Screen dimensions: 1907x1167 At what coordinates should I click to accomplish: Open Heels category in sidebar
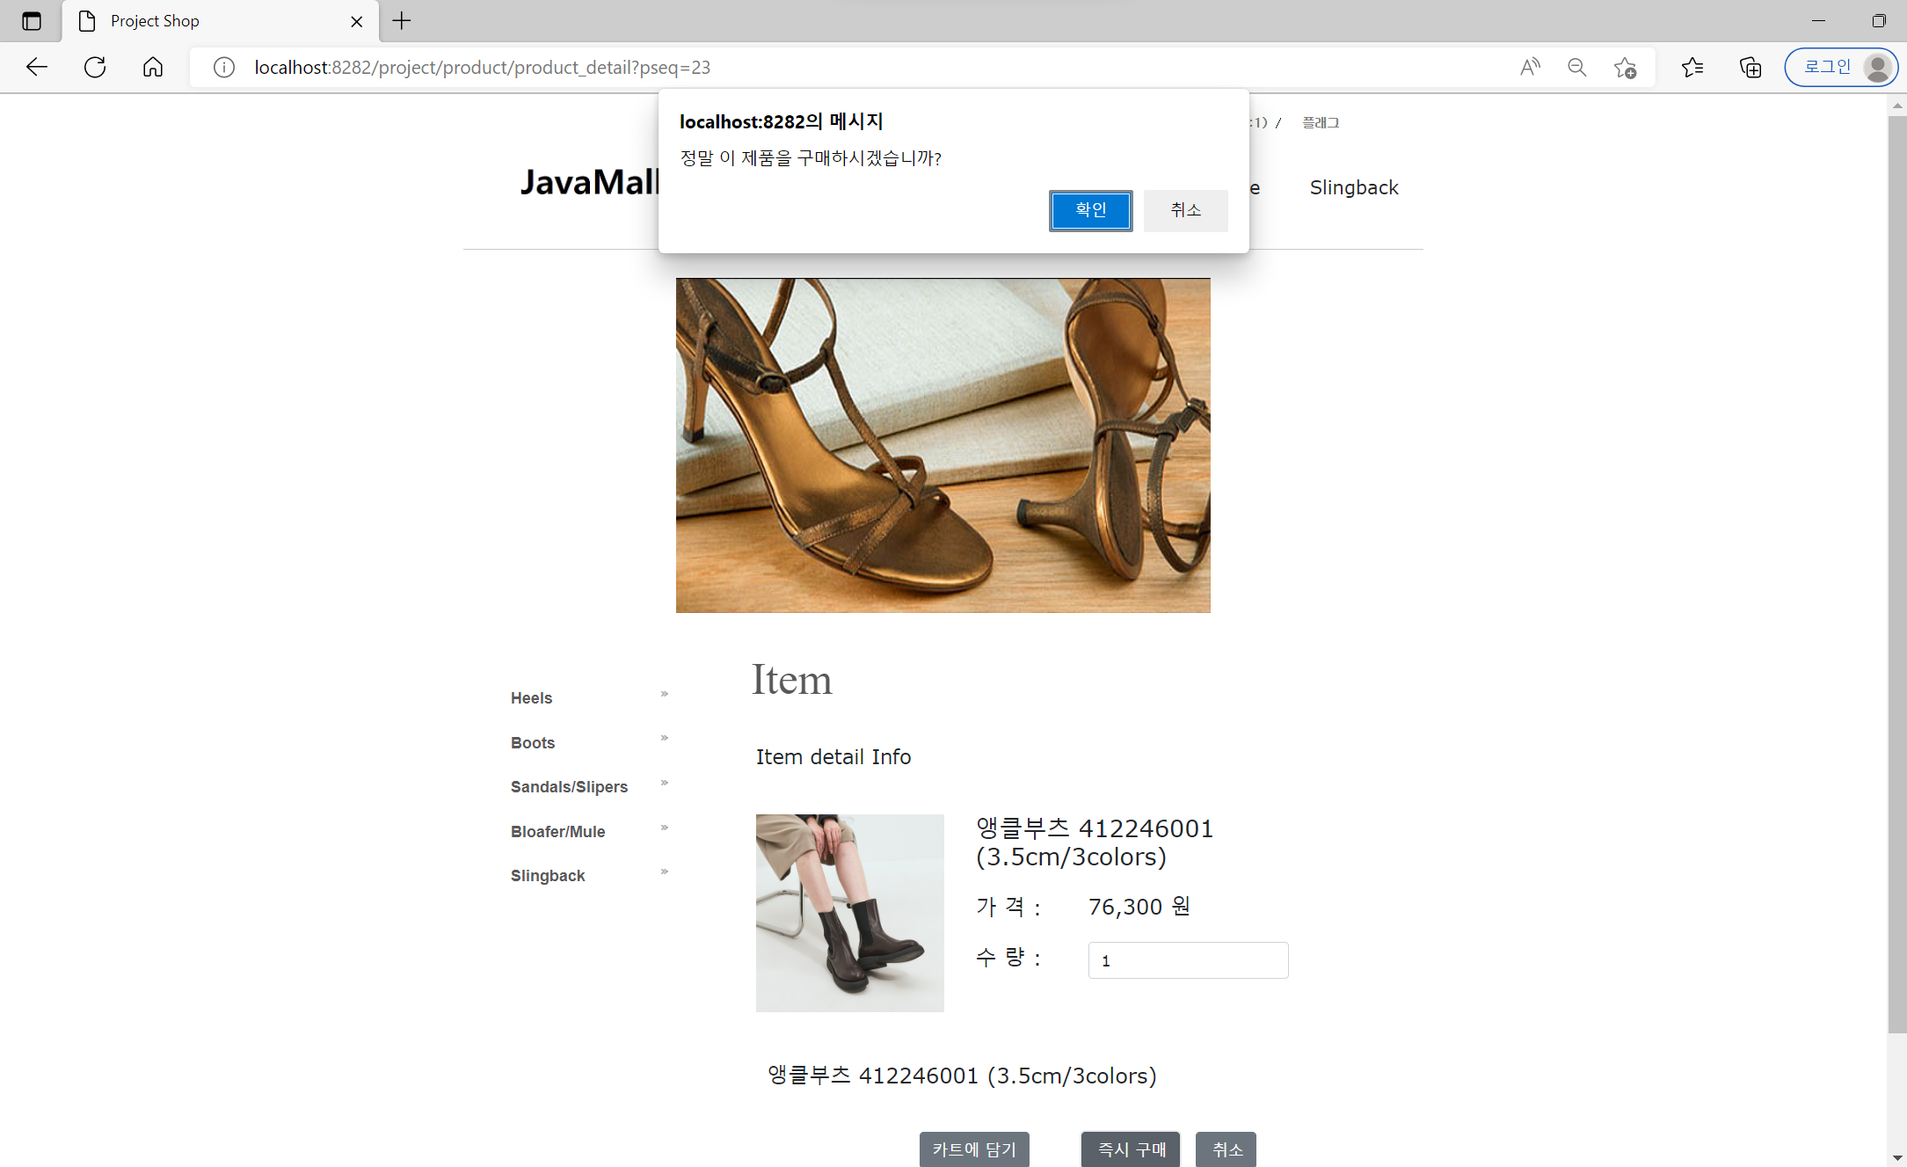[x=531, y=698]
